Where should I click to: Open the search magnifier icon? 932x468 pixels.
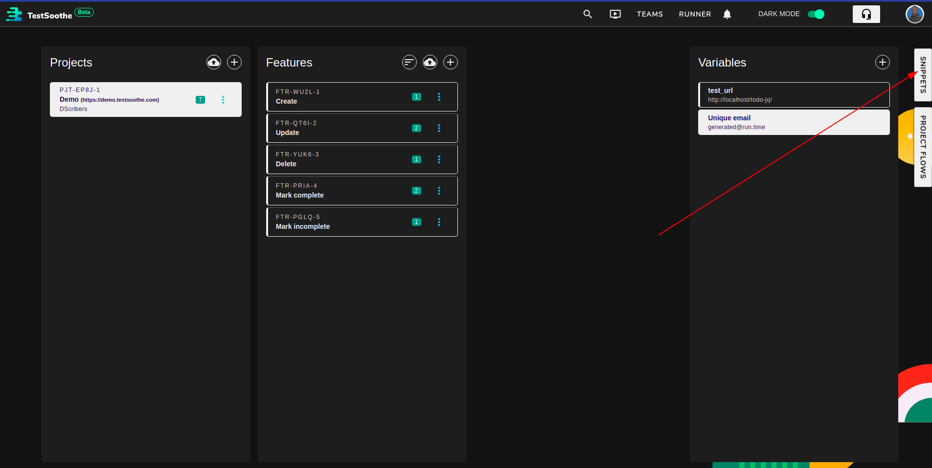click(x=588, y=14)
